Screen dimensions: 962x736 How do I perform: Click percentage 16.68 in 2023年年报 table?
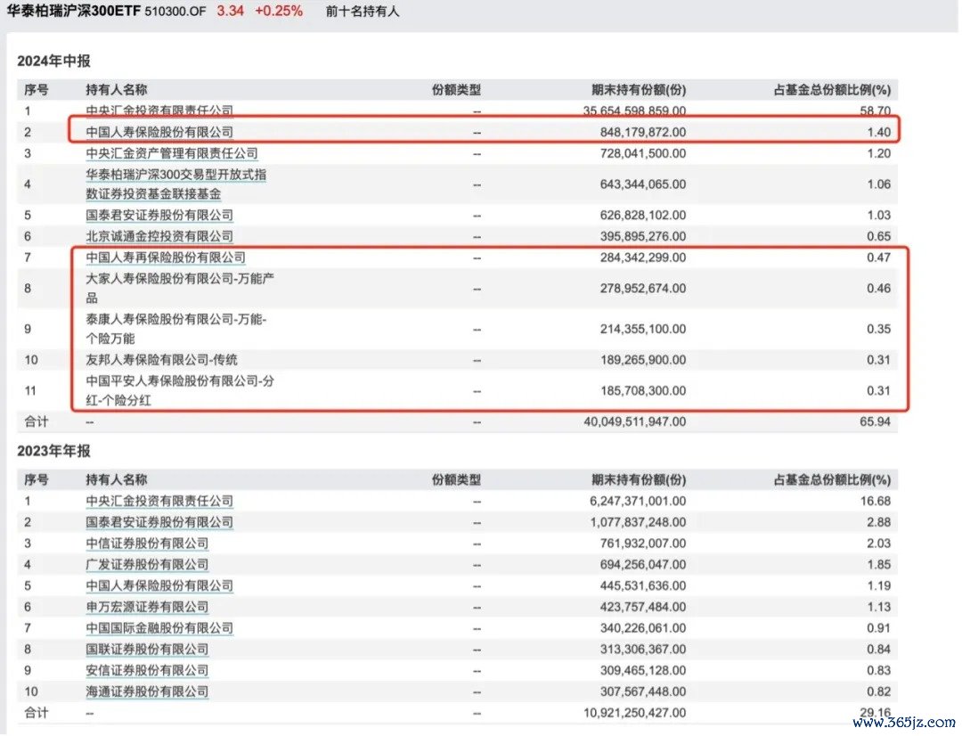(x=876, y=501)
